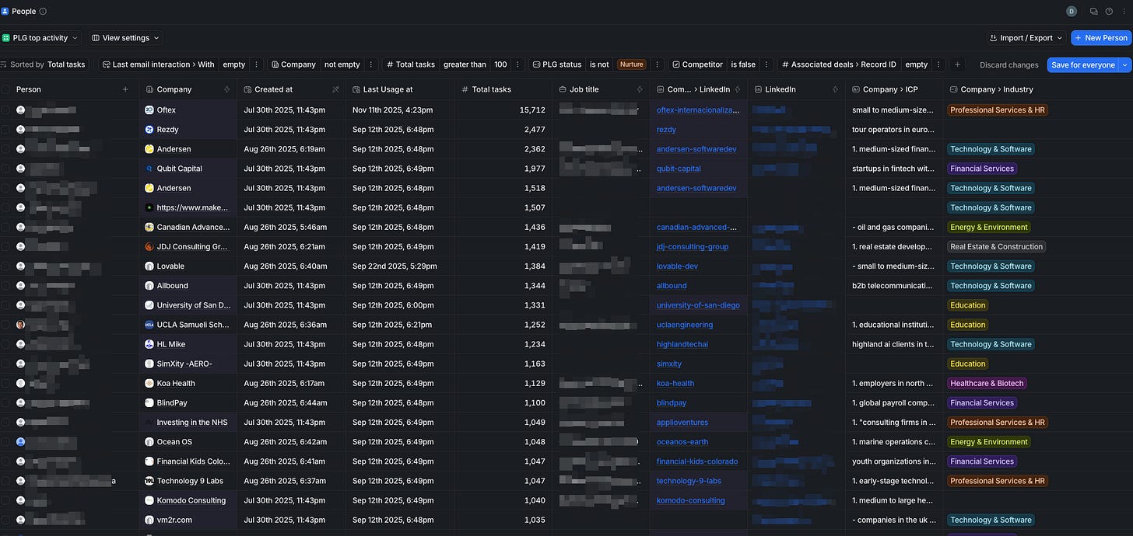Click the UCLA Samueli Sch... logo icon
This screenshot has height=536, width=1133.
point(149,325)
